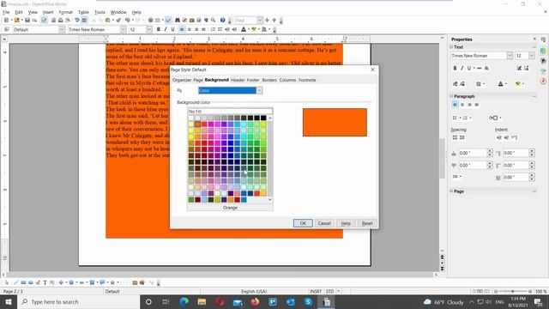Open Find & Replace binoculars icon
This screenshot has height=309, width=549.
pos(178,21)
